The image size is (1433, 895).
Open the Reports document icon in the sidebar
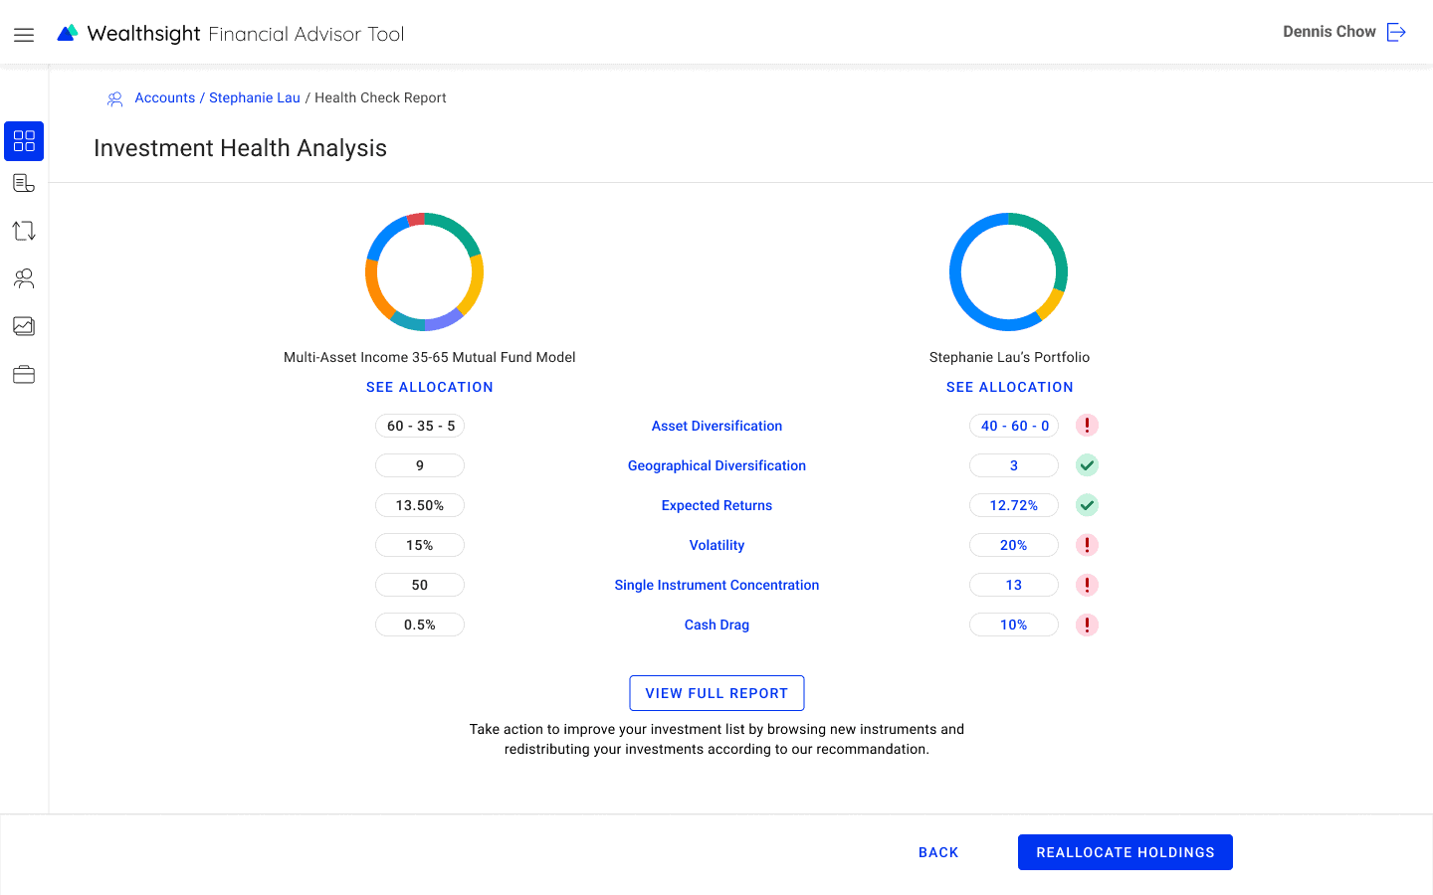click(x=24, y=182)
